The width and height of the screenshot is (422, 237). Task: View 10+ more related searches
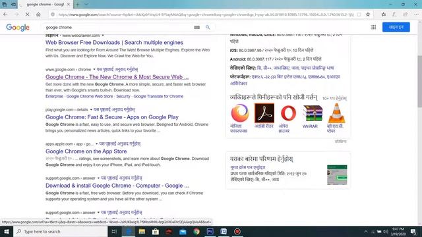pos(334,98)
